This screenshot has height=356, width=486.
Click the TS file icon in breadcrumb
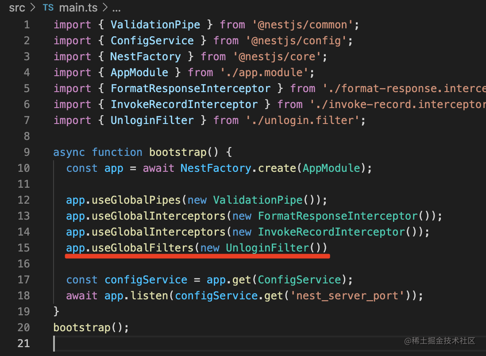coord(47,8)
